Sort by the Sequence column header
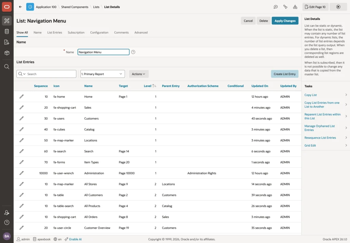 (x=41, y=86)
